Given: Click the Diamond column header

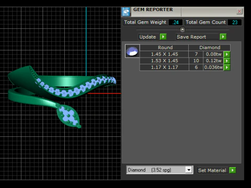Looking at the screenshot, I should click(210, 48).
